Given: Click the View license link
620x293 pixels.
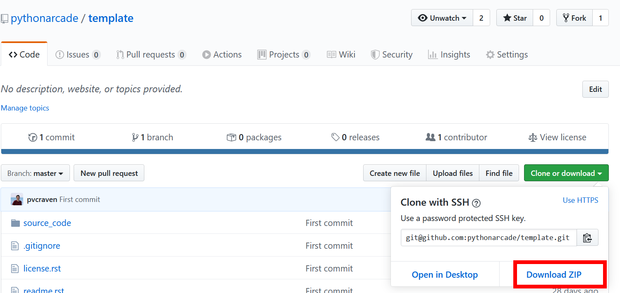Looking at the screenshot, I should [x=557, y=137].
